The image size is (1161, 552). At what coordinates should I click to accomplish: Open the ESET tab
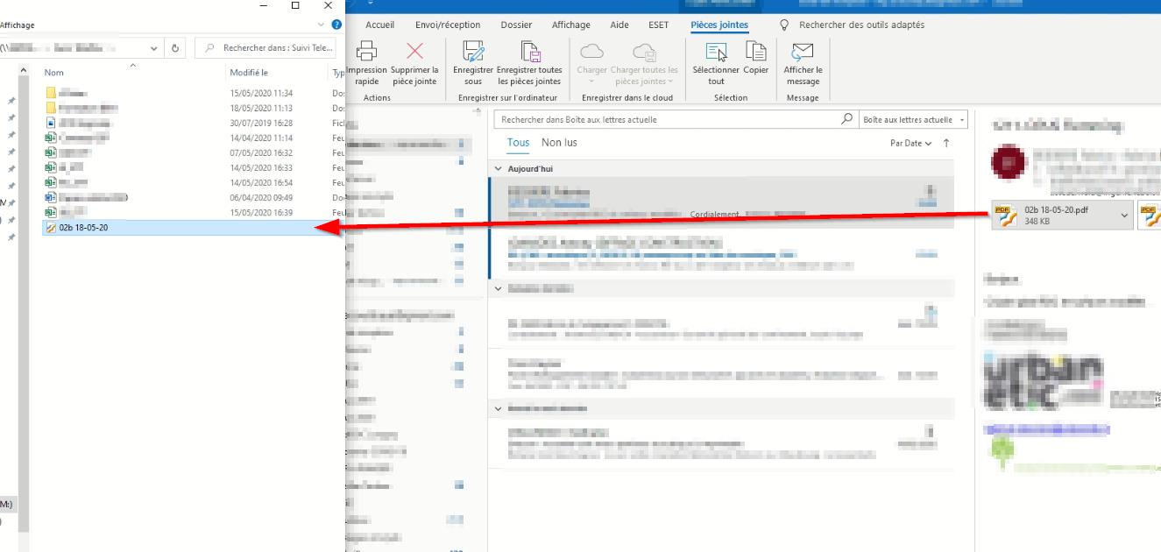pyautogui.click(x=658, y=25)
